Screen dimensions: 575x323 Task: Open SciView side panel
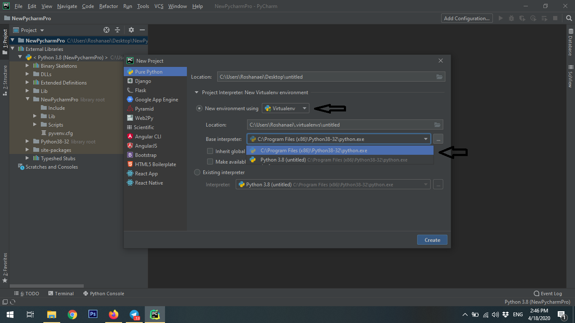[570, 76]
